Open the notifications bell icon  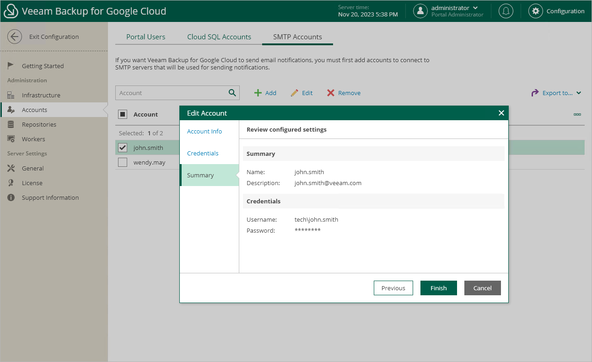tap(506, 11)
